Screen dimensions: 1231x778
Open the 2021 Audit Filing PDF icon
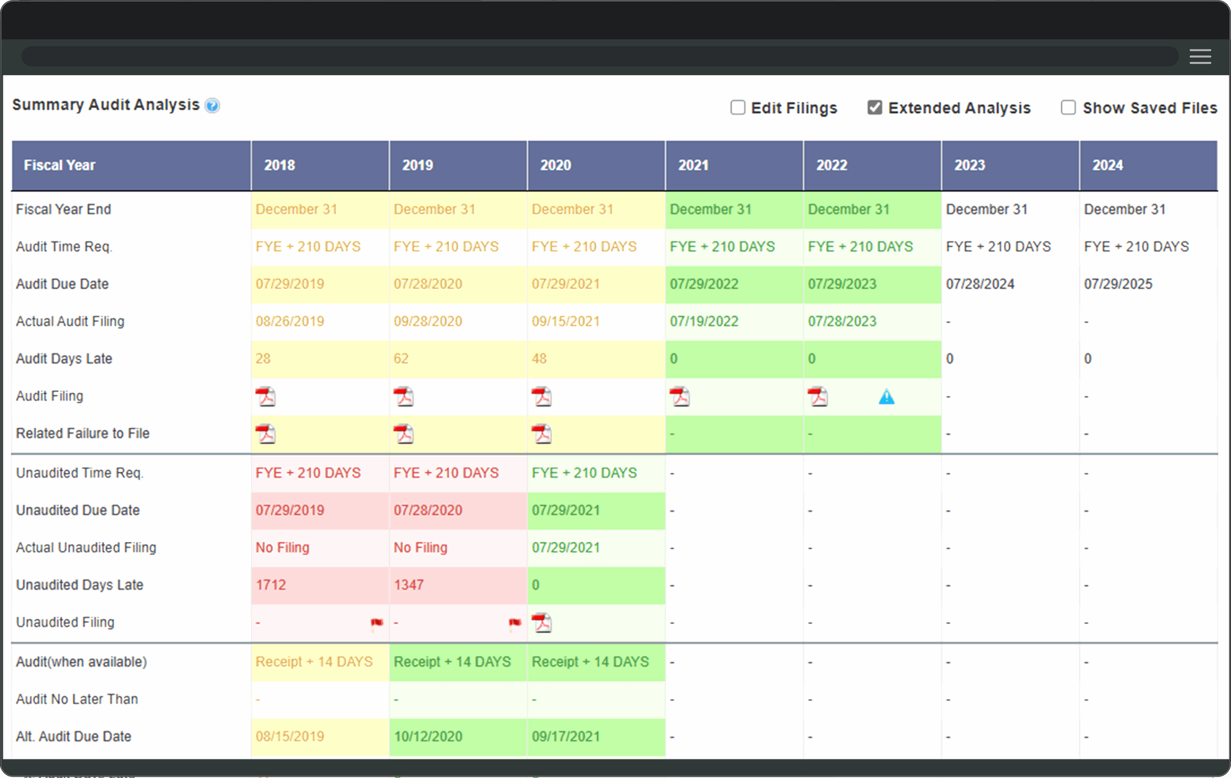pyautogui.click(x=679, y=397)
